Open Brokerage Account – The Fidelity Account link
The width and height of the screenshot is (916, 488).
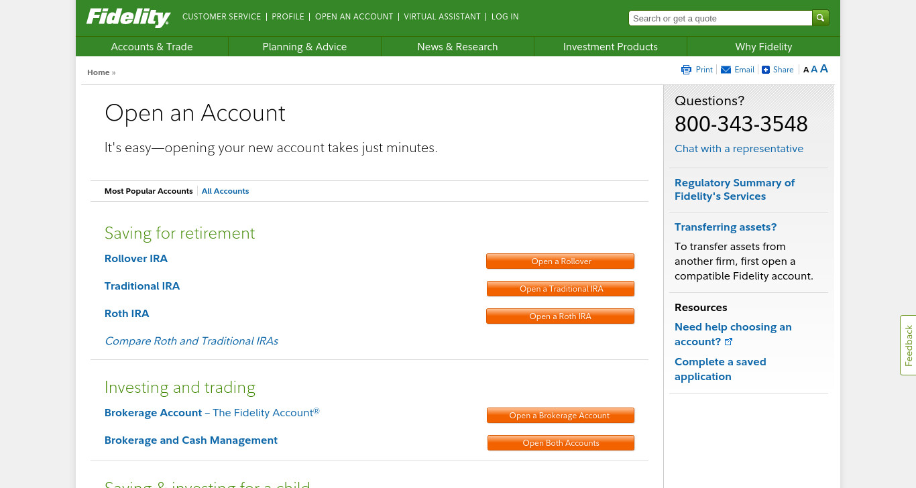212,413
